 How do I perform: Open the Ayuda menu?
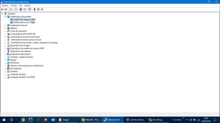click(x=27, y=5)
